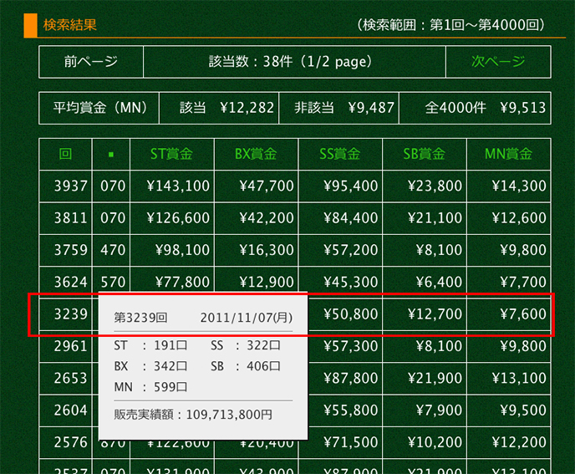The height and width of the screenshot is (474, 575).
Task: Click 該当数:38件 page indicator
Action: coord(294,62)
